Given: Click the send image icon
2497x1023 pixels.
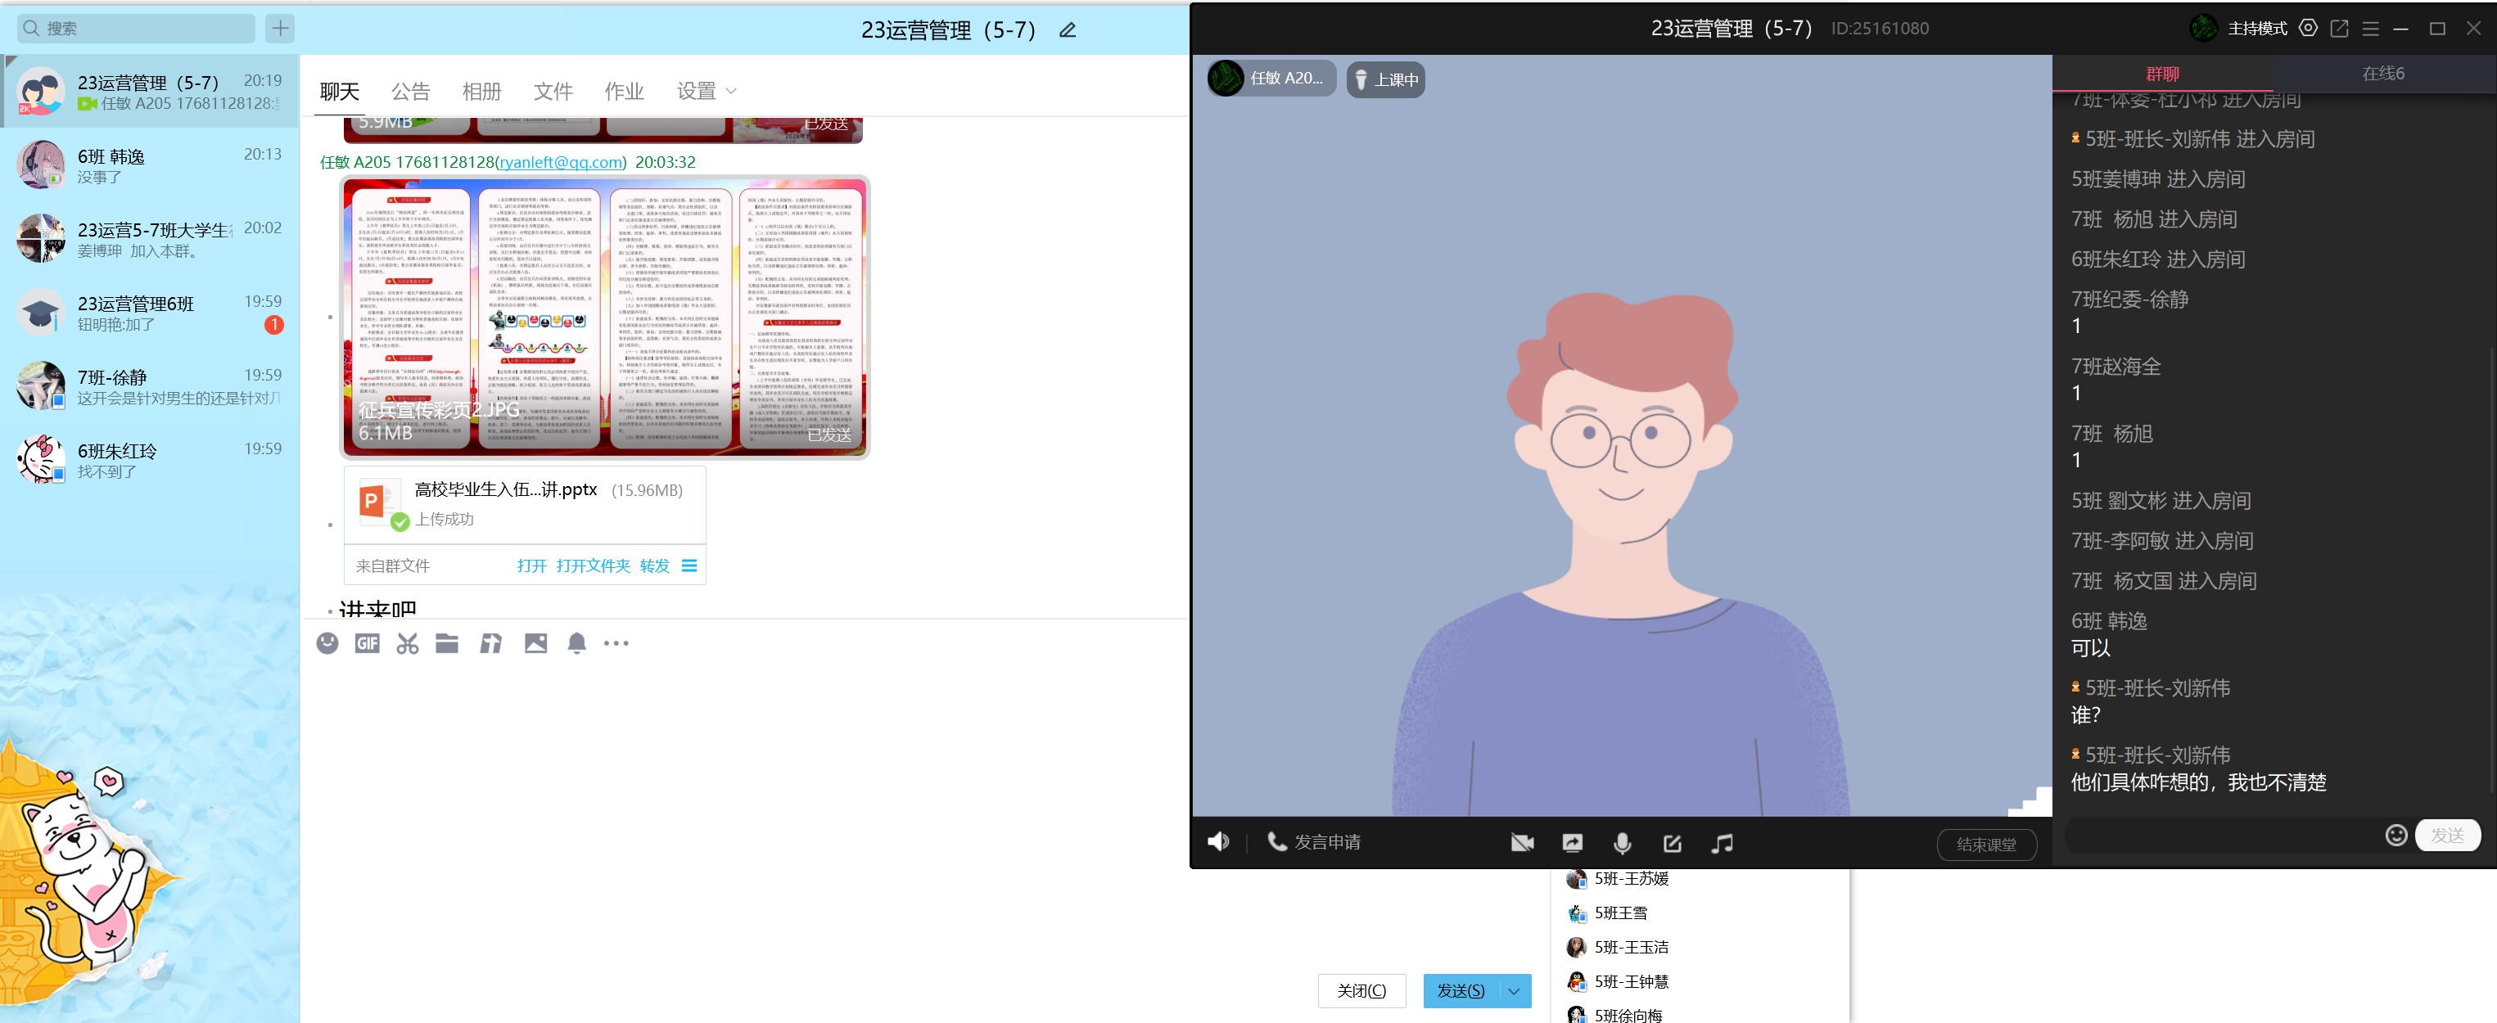Looking at the screenshot, I should [x=535, y=643].
